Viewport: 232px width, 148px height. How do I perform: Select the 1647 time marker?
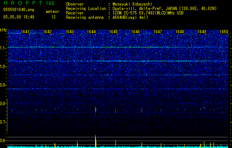157,32
